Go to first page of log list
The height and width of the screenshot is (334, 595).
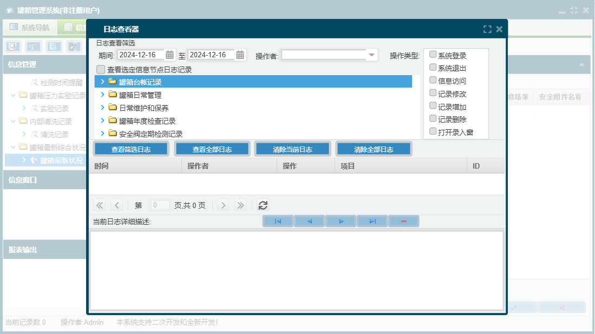point(100,205)
